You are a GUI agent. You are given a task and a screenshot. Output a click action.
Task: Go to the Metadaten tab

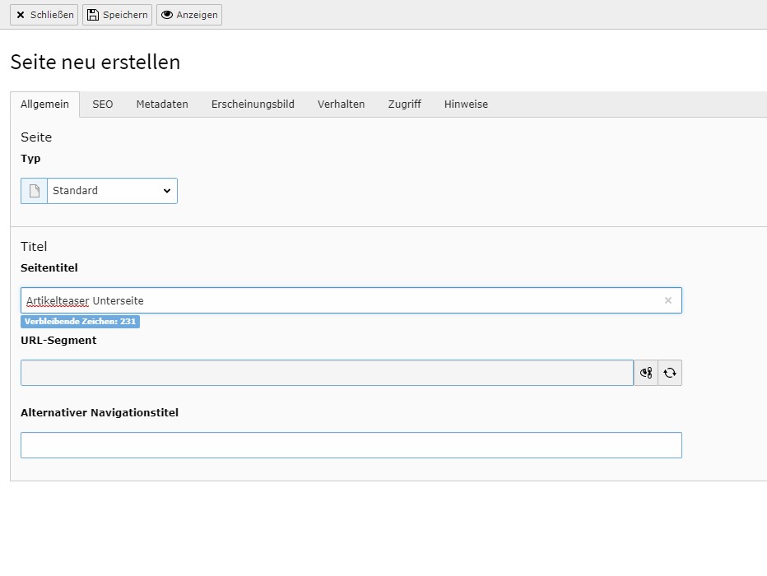point(162,105)
